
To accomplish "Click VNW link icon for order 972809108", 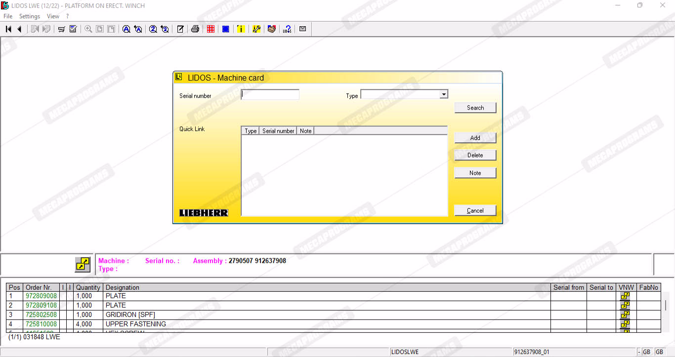I will click(625, 306).
